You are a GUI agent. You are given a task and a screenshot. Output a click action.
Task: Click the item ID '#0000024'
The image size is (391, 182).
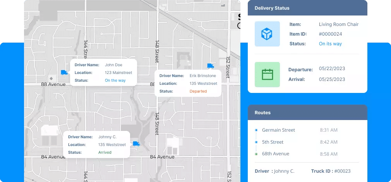330,34
